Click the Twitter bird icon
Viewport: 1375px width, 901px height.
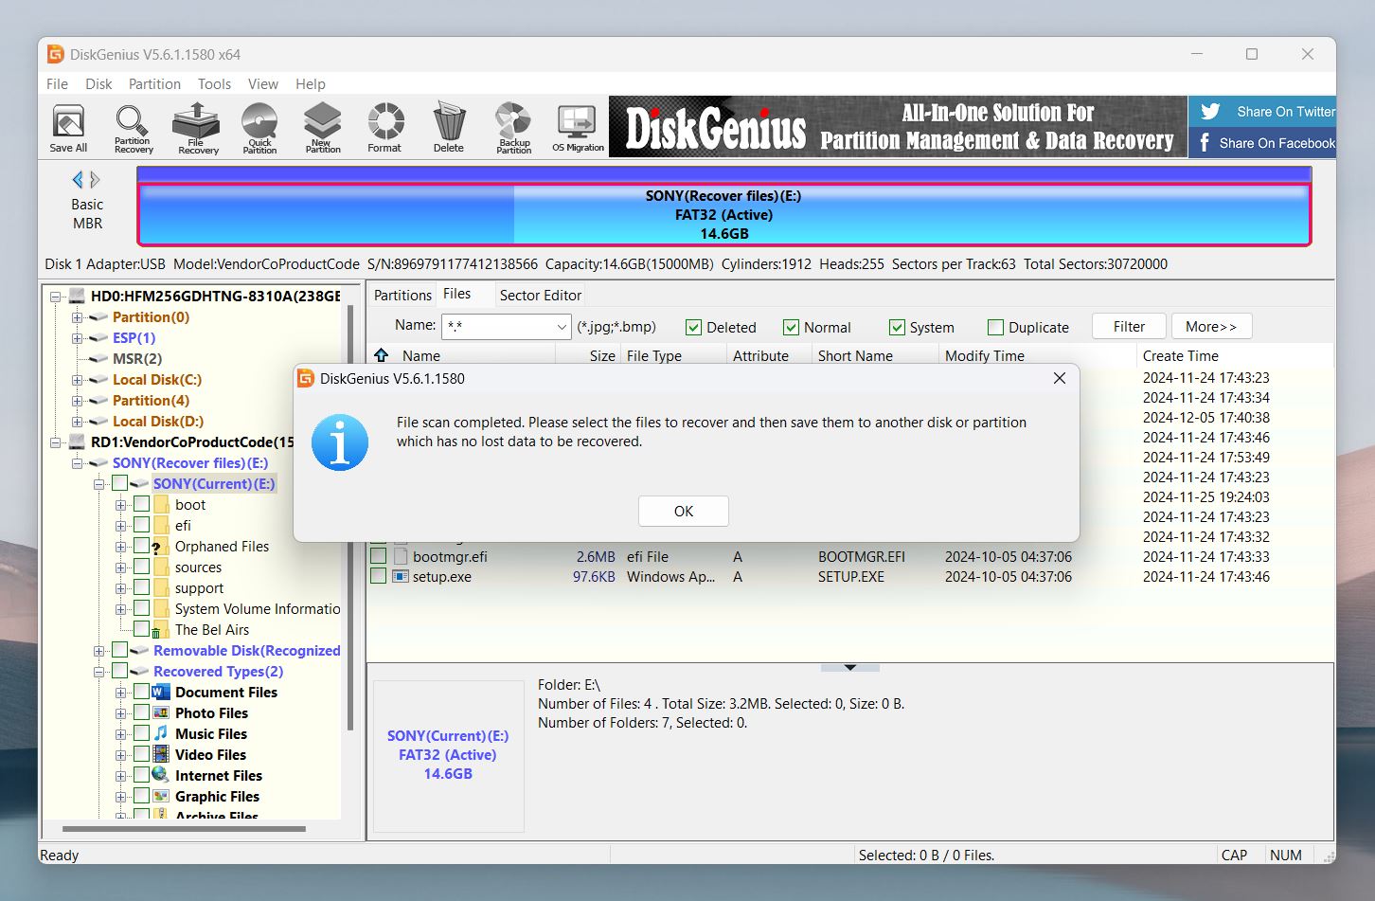point(1210,112)
